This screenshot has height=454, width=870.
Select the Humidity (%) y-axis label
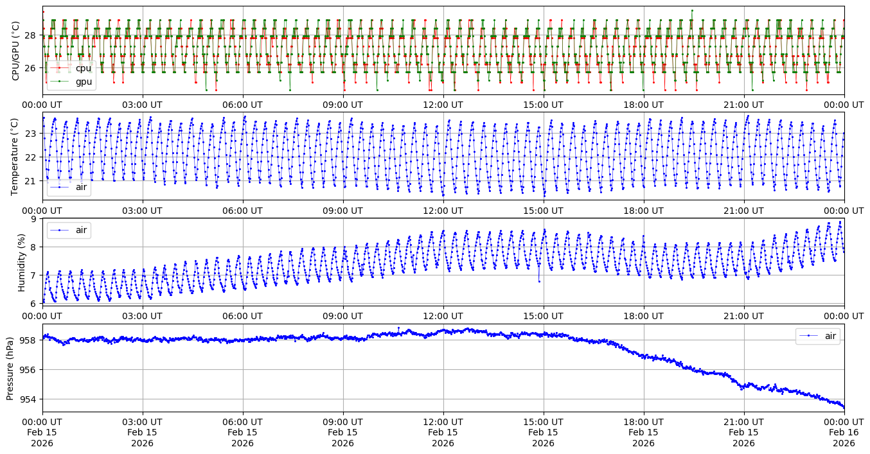coord(22,262)
